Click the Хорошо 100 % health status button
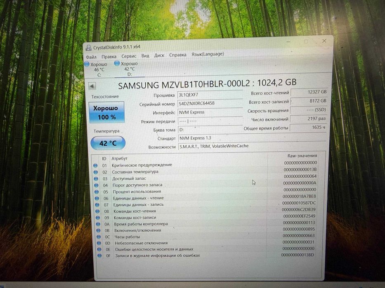 coord(106,112)
